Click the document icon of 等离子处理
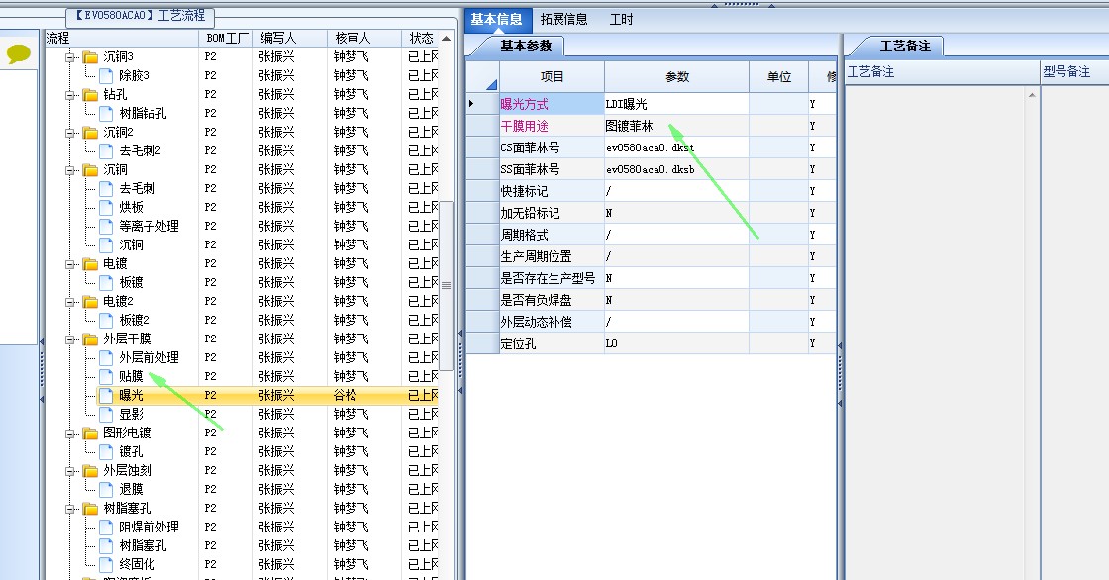Image resolution: width=1109 pixels, height=580 pixels. [x=106, y=226]
